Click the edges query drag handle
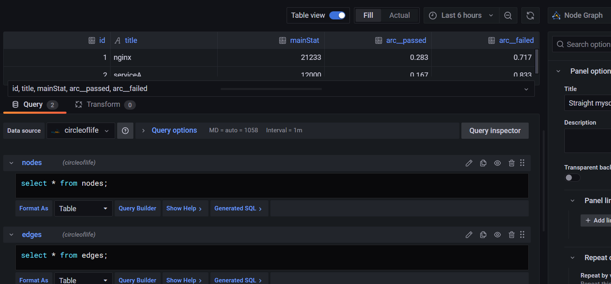Viewport: 611px width, 284px height. pos(522,235)
